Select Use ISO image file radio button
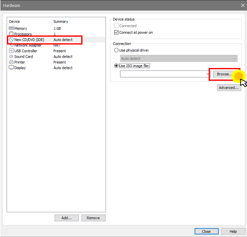This screenshot has height=237, width=247. 116,66
